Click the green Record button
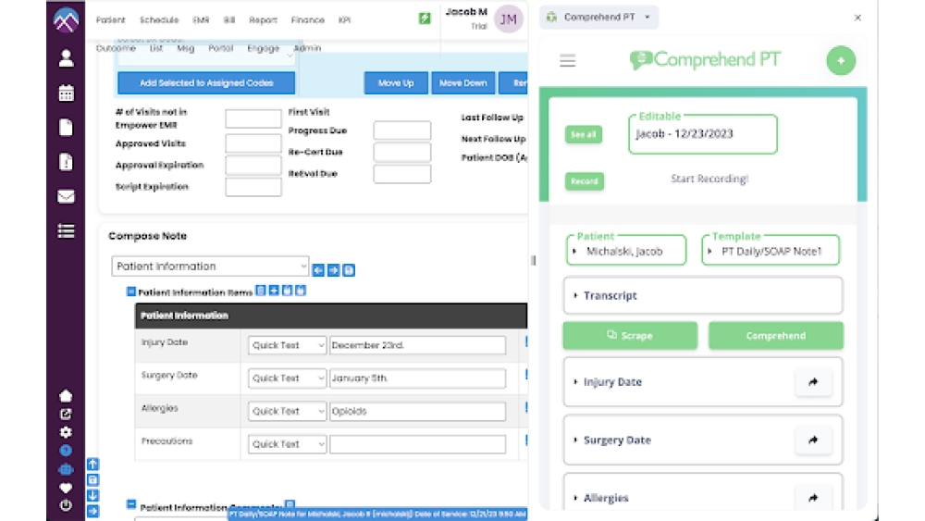The width and height of the screenshot is (925, 521). pyautogui.click(x=584, y=181)
